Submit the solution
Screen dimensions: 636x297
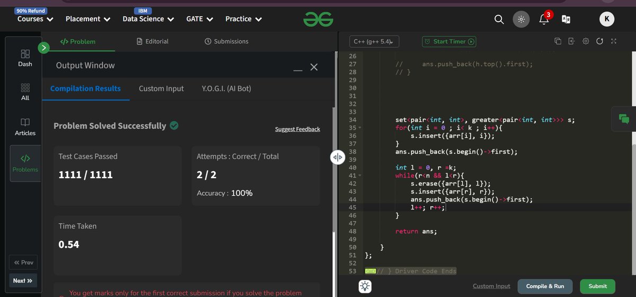pos(598,286)
